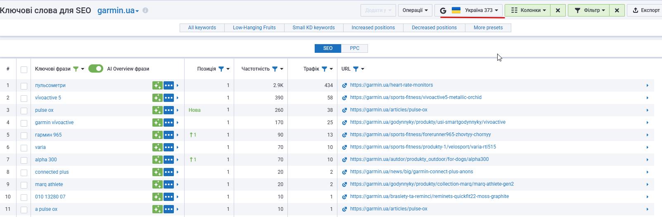Screen dimensions: 662x217
Task: Open three-dots menu for alpha 300
Action: pyautogui.click(x=168, y=160)
